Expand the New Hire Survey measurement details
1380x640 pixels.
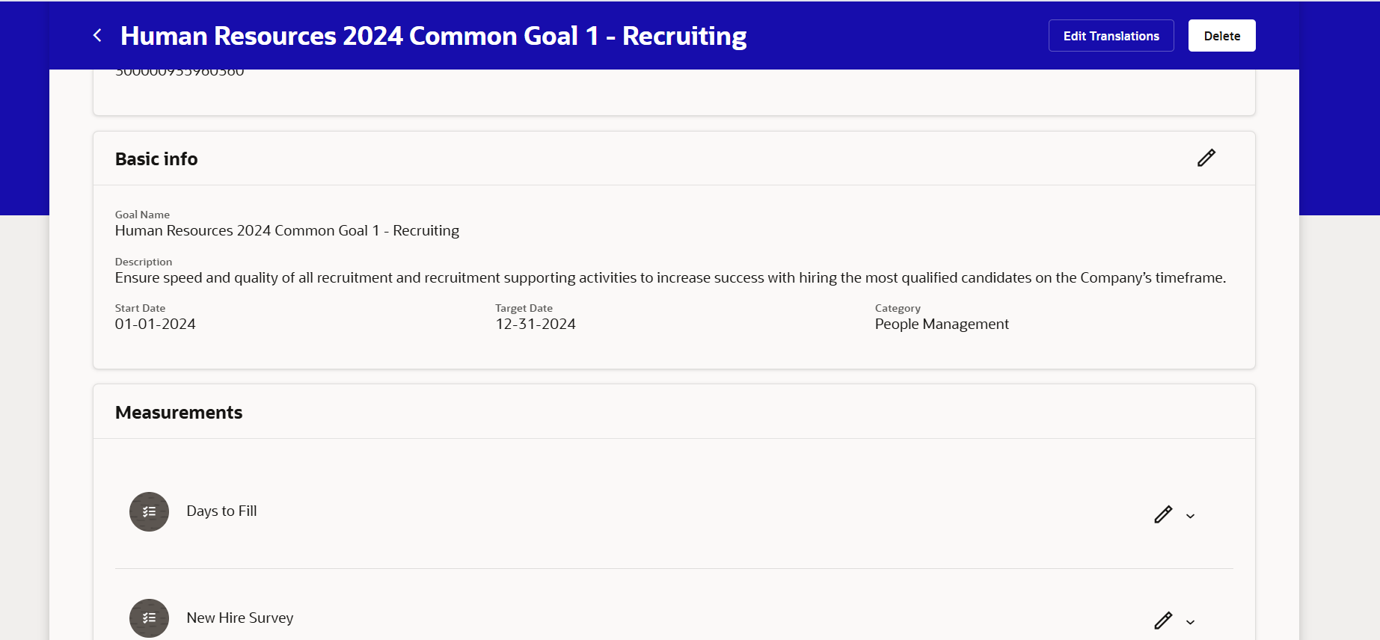(x=1191, y=622)
